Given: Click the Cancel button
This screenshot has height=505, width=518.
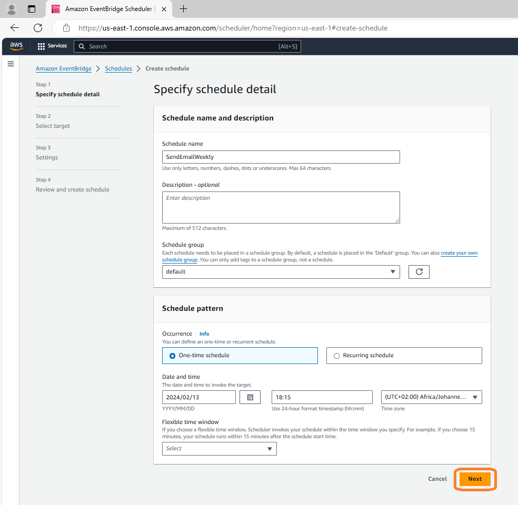Looking at the screenshot, I should pyautogui.click(x=437, y=479).
